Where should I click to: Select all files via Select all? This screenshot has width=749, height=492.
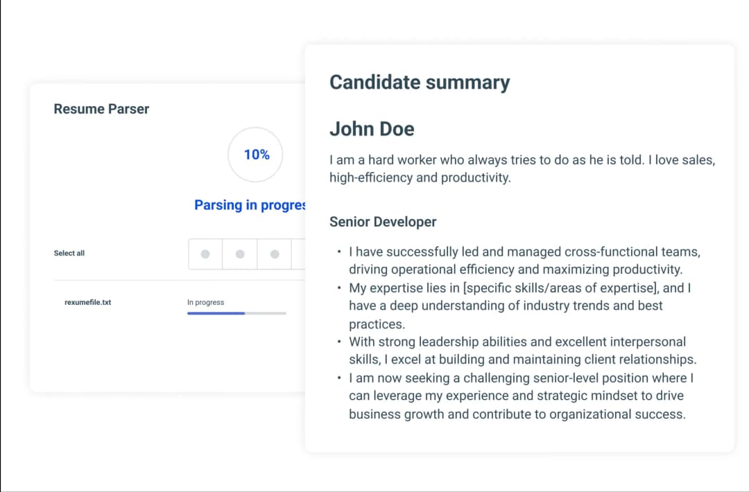click(x=69, y=254)
